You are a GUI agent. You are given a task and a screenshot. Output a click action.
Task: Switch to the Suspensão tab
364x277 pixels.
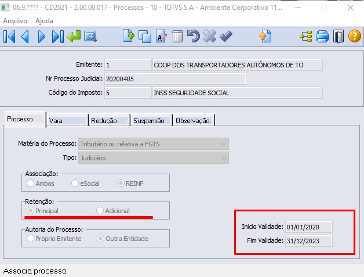point(151,120)
